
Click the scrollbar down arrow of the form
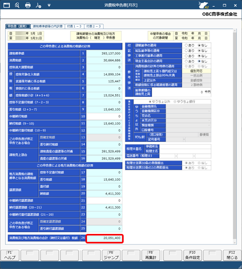pos(235,242)
